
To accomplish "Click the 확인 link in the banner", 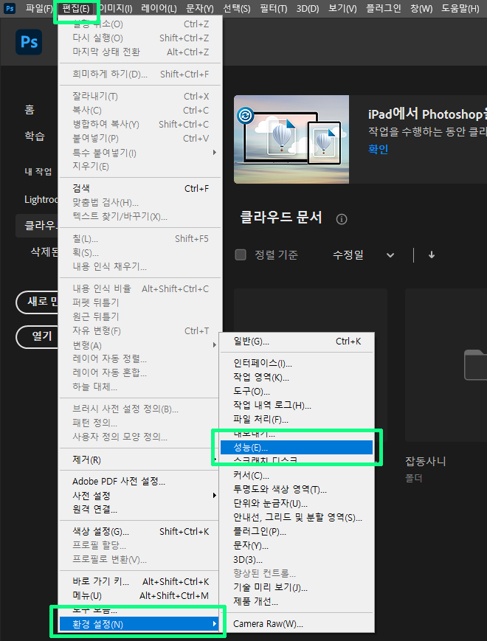I will coord(378,149).
